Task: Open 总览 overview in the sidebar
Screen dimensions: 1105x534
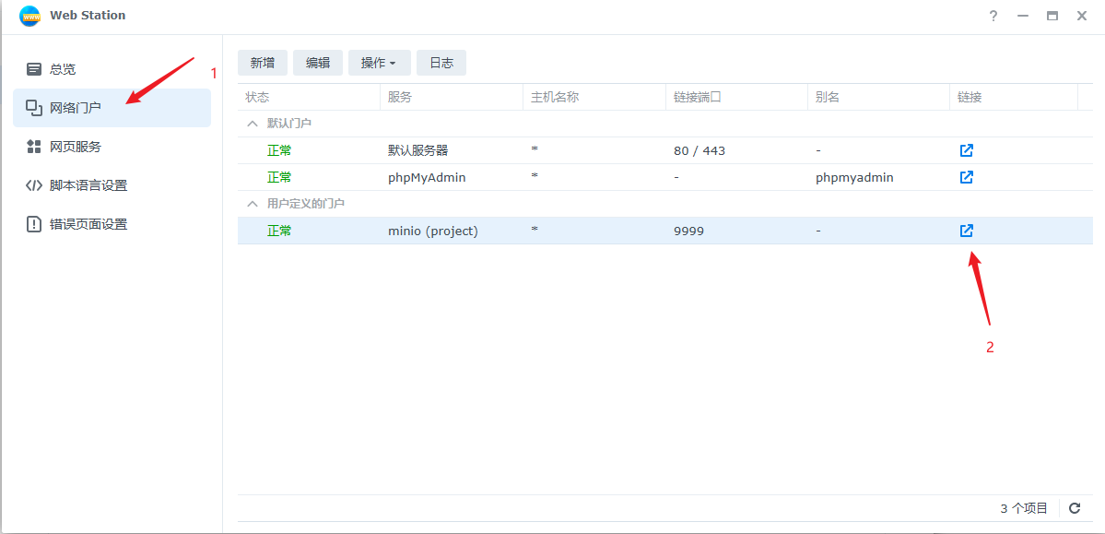Action: (63, 69)
